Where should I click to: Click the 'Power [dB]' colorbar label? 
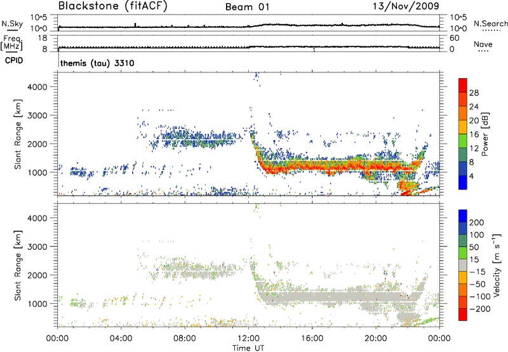(x=485, y=135)
